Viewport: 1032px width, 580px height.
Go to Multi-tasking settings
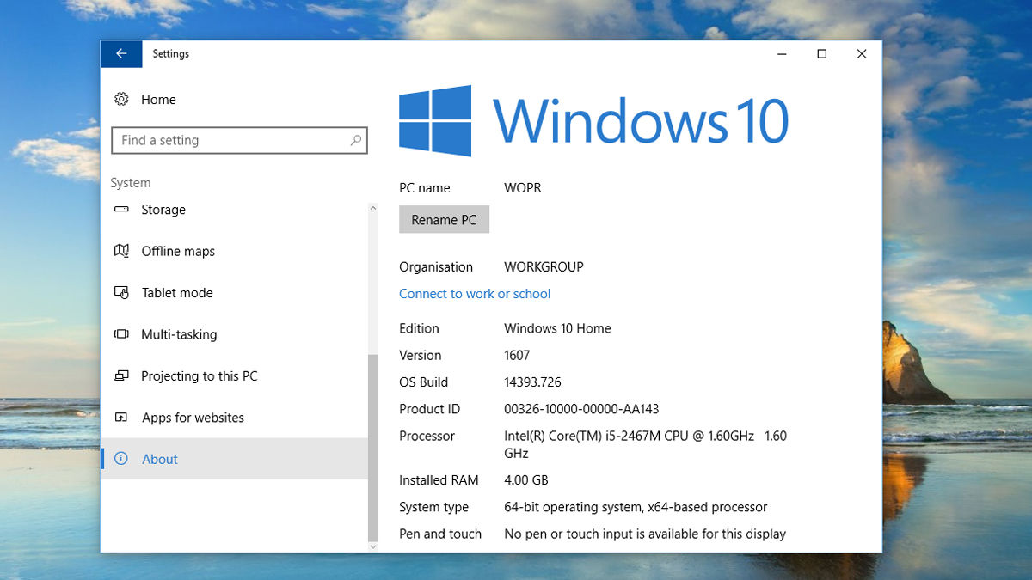234,334
